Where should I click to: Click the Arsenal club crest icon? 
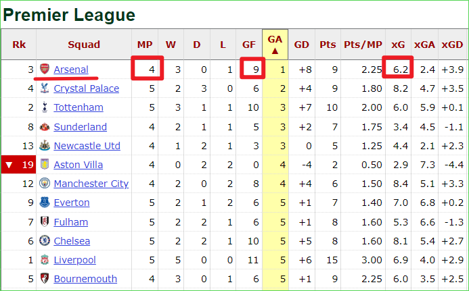[x=45, y=69]
